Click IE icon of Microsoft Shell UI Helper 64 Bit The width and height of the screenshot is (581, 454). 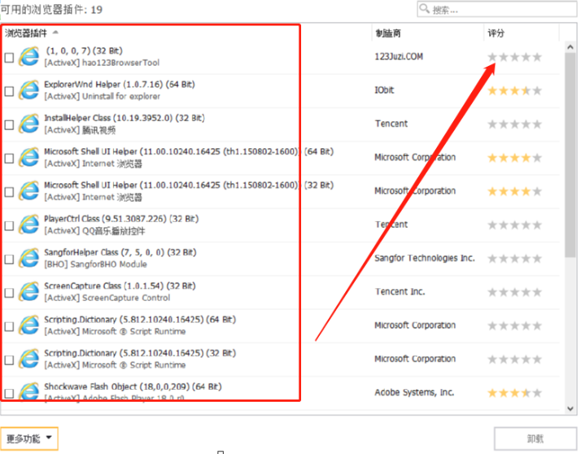[x=29, y=158]
